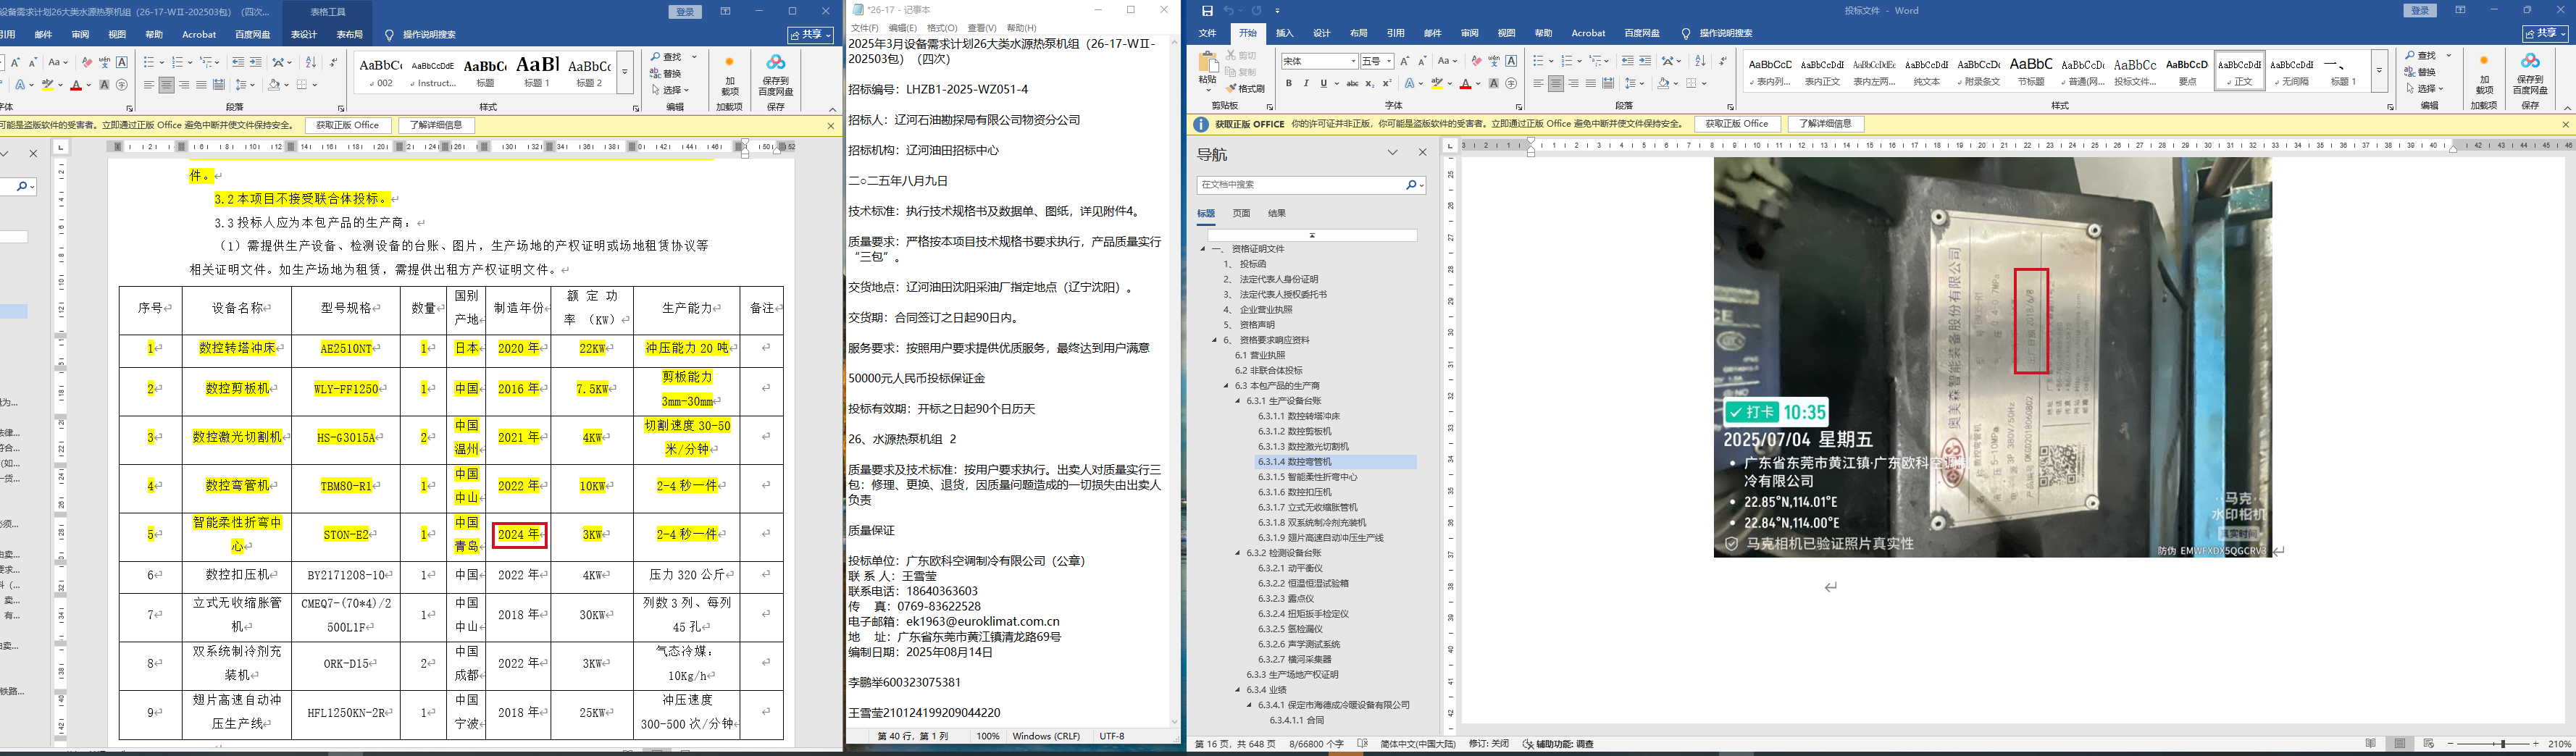This screenshot has height=756, width=2576.
Task: Toggle Underline in right Word window
Action: click(x=1324, y=84)
